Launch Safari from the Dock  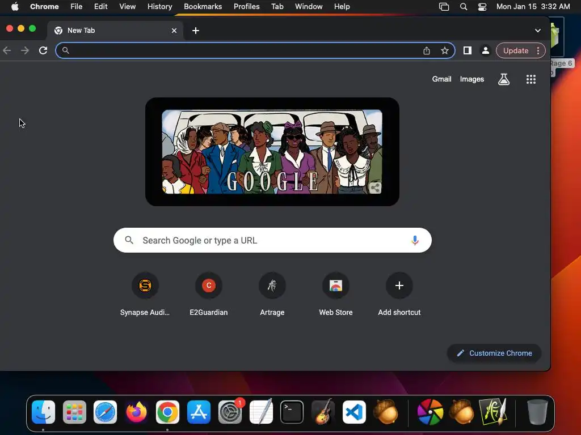click(105, 412)
